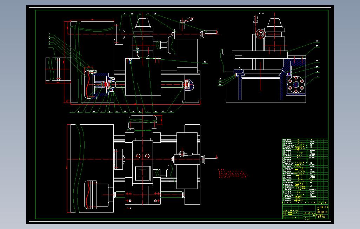Viewport: 360px width, 229px height.
Task: Select the square tool post in plan view
Action: coord(142,173)
